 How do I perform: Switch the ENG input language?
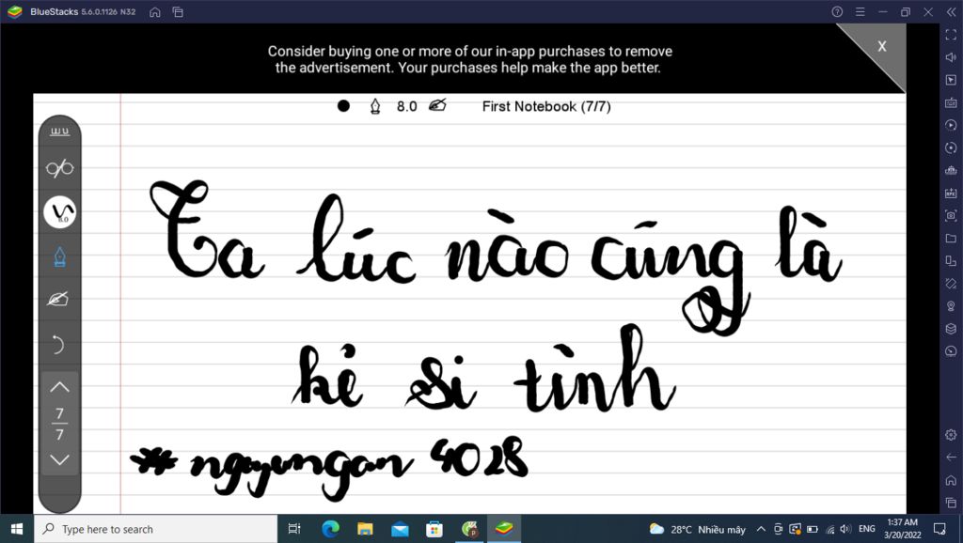coord(866,529)
